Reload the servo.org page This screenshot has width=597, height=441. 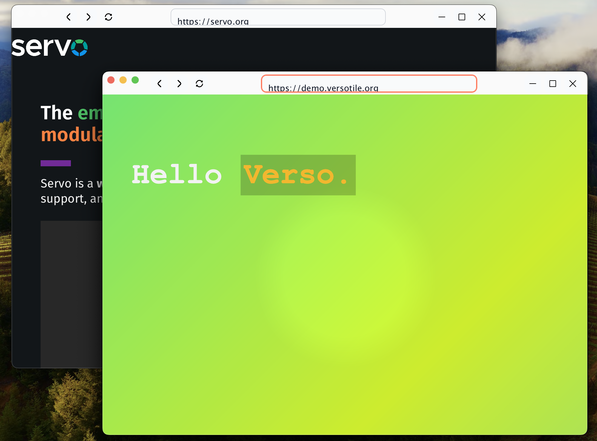108,17
